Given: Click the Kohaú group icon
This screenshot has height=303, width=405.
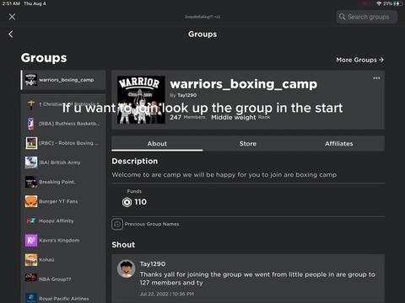Looking at the screenshot, I should pos(31,260).
